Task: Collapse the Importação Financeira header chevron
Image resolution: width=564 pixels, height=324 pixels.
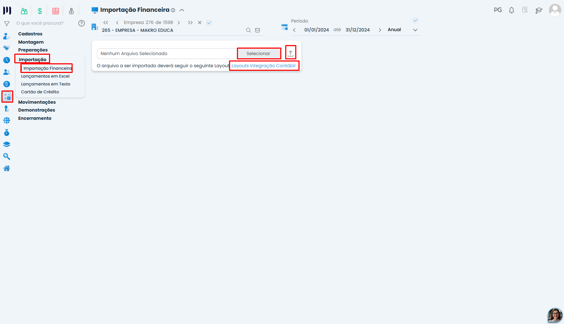Action: [182, 10]
